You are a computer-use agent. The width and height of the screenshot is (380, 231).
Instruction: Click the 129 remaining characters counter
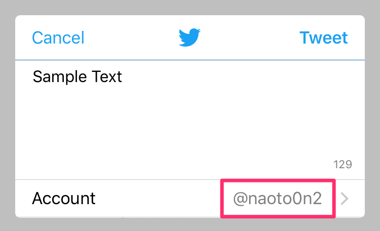click(343, 165)
